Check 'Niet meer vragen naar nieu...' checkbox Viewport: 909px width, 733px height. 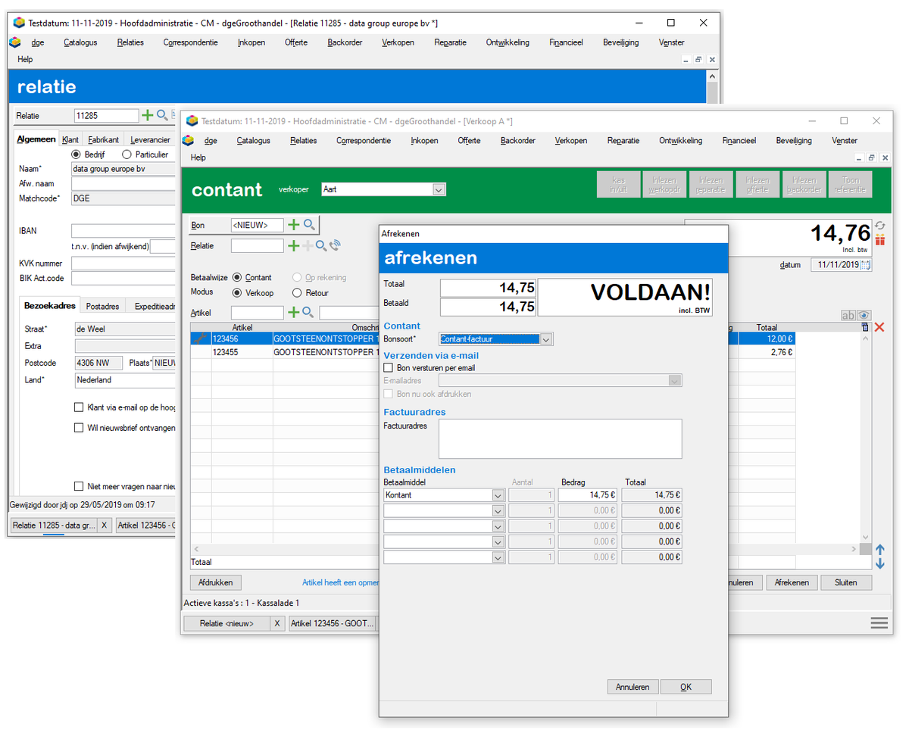[79, 486]
